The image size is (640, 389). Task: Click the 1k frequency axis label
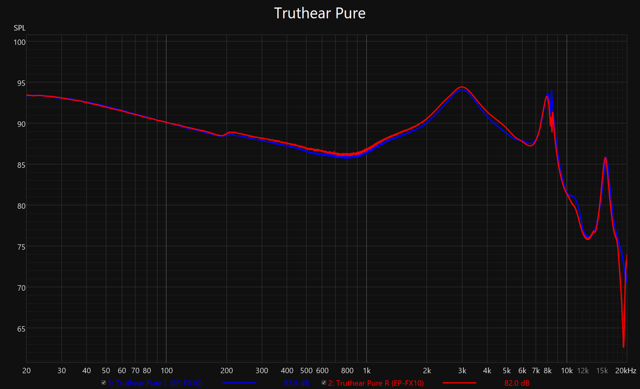(x=366, y=370)
